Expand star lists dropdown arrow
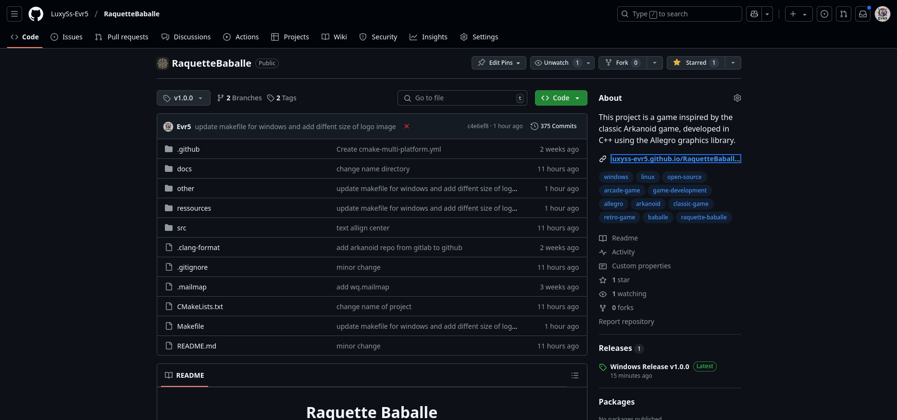897x420 pixels. (x=733, y=63)
